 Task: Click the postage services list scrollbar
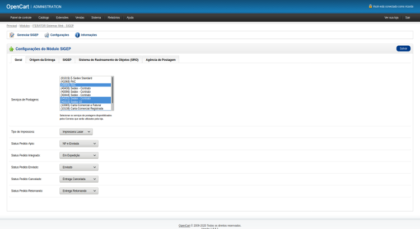113,93
